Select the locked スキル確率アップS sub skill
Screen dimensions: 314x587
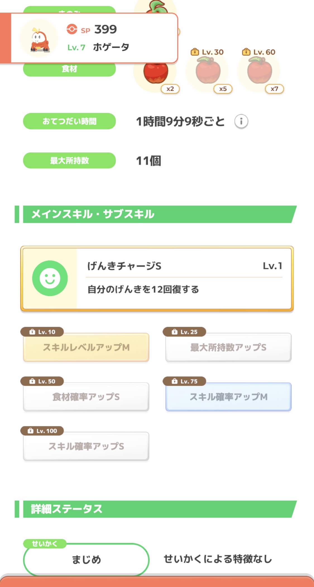[x=86, y=446]
